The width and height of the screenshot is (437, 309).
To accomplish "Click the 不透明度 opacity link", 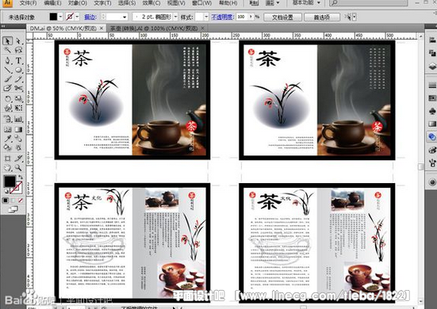I will coord(222,17).
